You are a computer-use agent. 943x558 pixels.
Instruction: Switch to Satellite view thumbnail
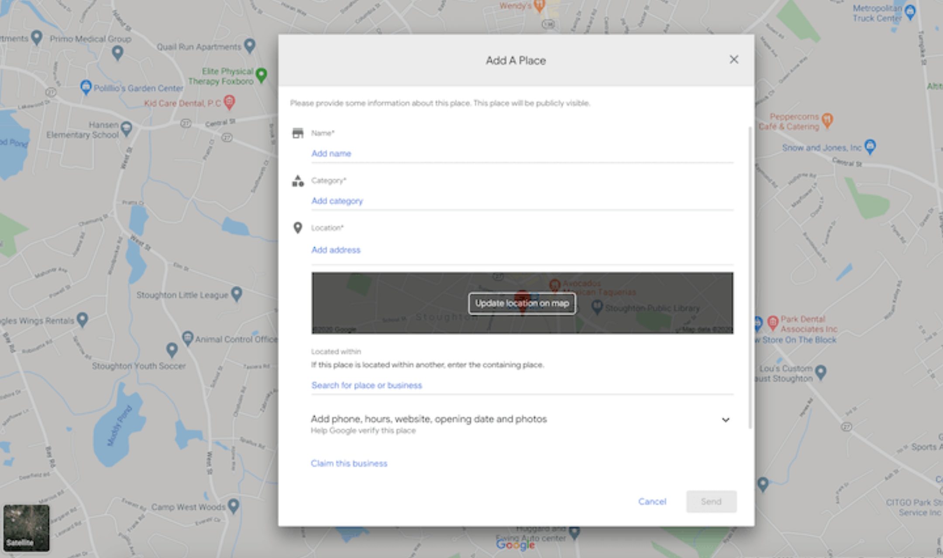tap(26, 527)
